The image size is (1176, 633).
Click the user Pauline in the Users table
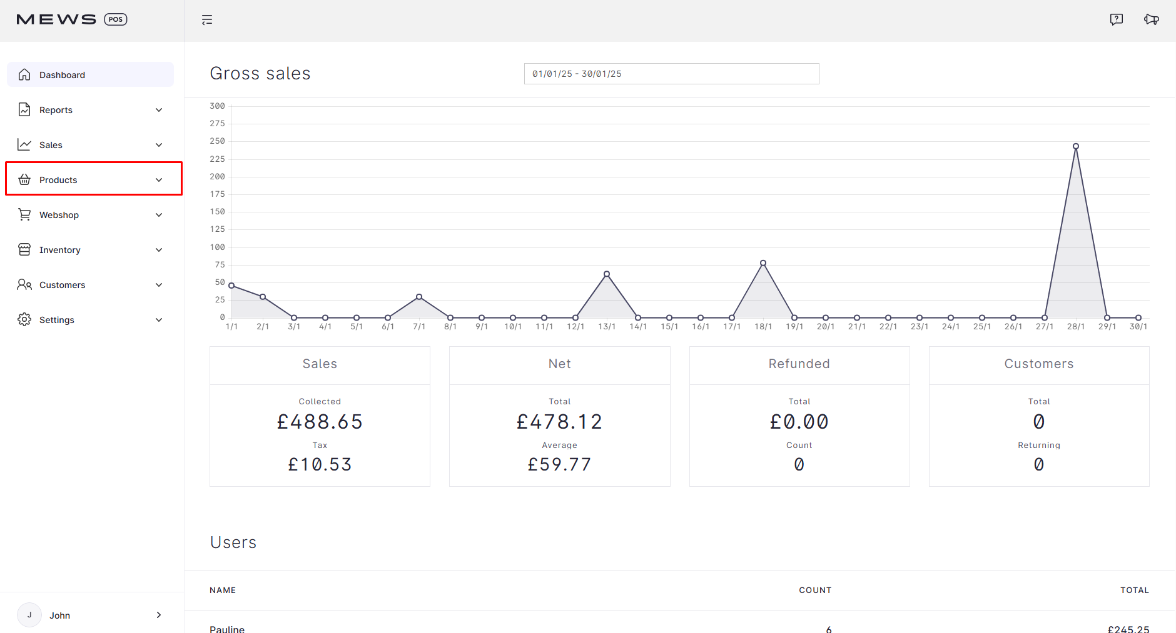[227, 628]
